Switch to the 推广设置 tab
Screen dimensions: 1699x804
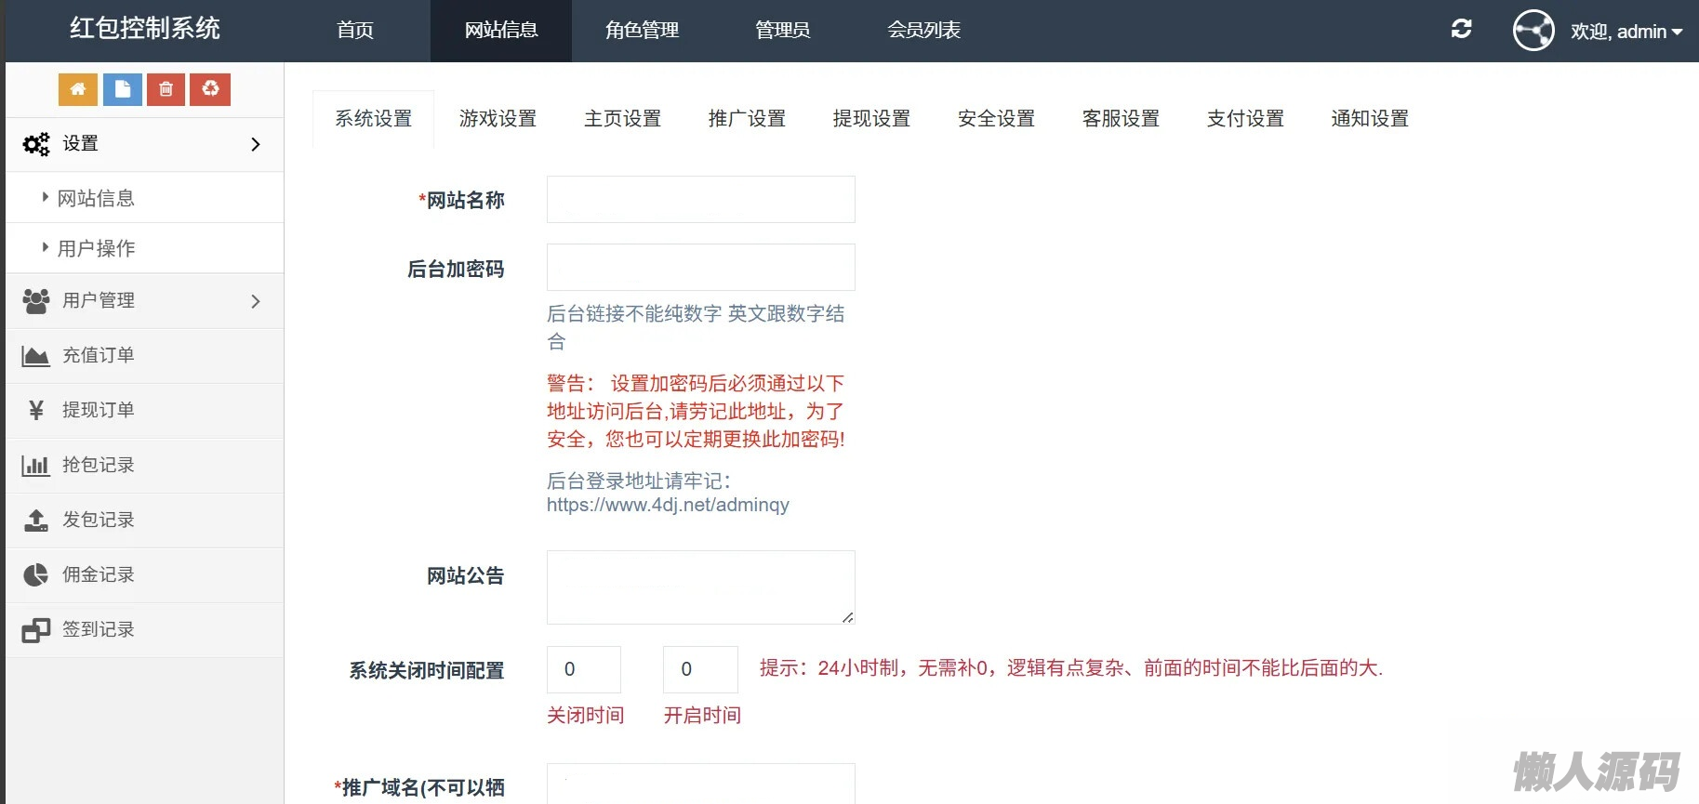747,119
